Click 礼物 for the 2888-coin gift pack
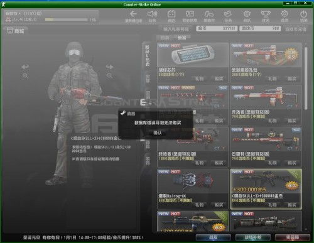This screenshot has height=243, width=314. pyautogui.click(x=273, y=79)
